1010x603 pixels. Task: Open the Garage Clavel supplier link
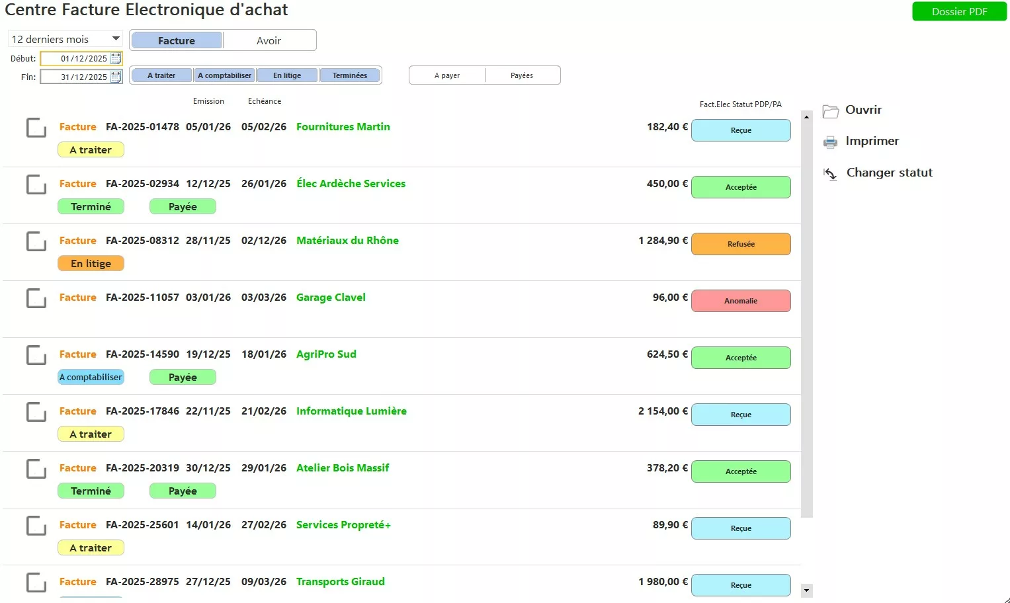point(331,298)
